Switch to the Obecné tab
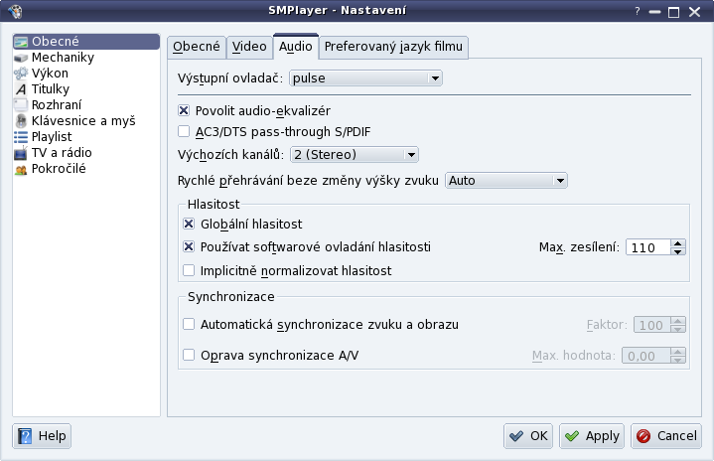This screenshot has width=714, height=461. pyautogui.click(x=197, y=47)
